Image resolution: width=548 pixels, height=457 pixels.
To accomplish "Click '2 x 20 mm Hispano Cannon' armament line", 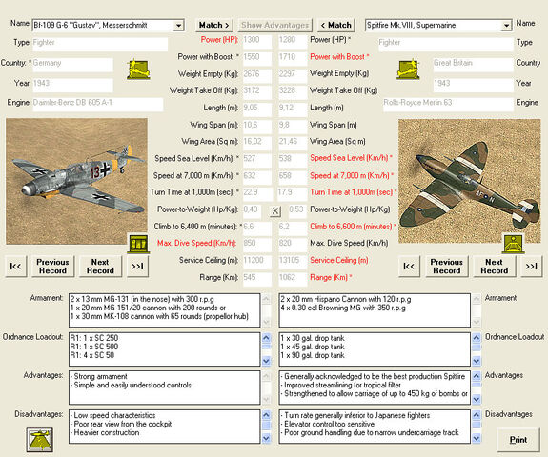I will point(346,299).
